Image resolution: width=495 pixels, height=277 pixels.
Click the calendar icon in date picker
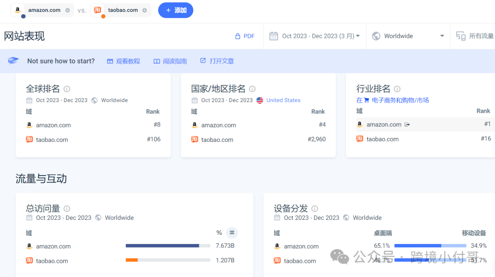274,36
